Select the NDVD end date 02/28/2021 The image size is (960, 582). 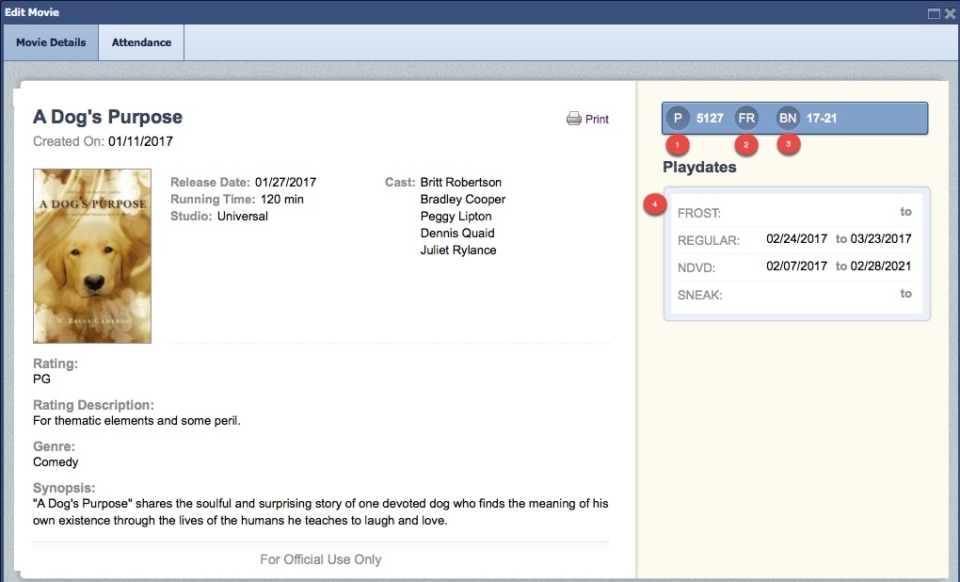[x=881, y=267]
